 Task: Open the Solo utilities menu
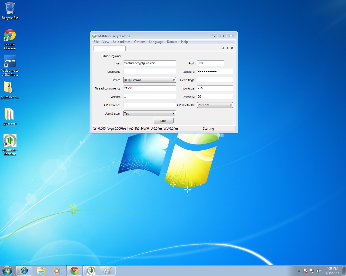point(122,42)
